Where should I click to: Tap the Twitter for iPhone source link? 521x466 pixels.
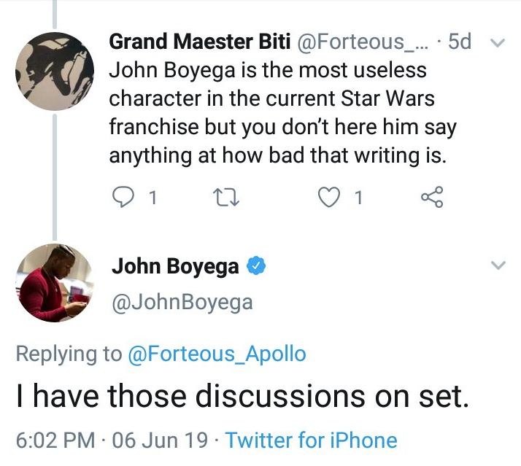click(312, 440)
